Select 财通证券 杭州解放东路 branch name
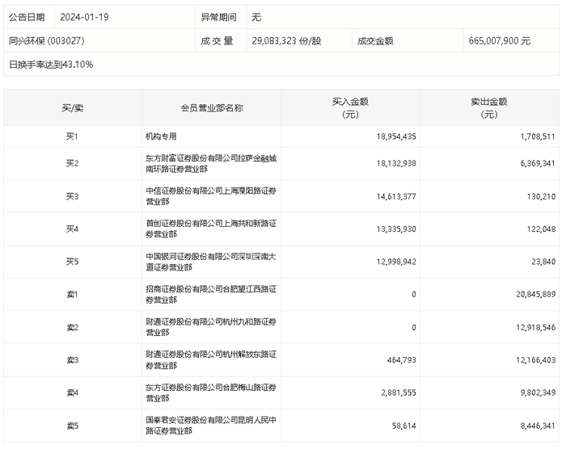The height and width of the screenshot is (449, 566). coord(211,360)
